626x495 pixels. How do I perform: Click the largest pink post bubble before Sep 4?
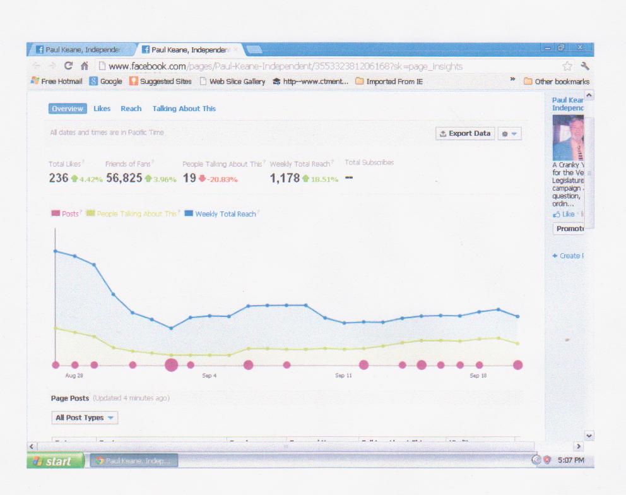click(x=171, y=365)
